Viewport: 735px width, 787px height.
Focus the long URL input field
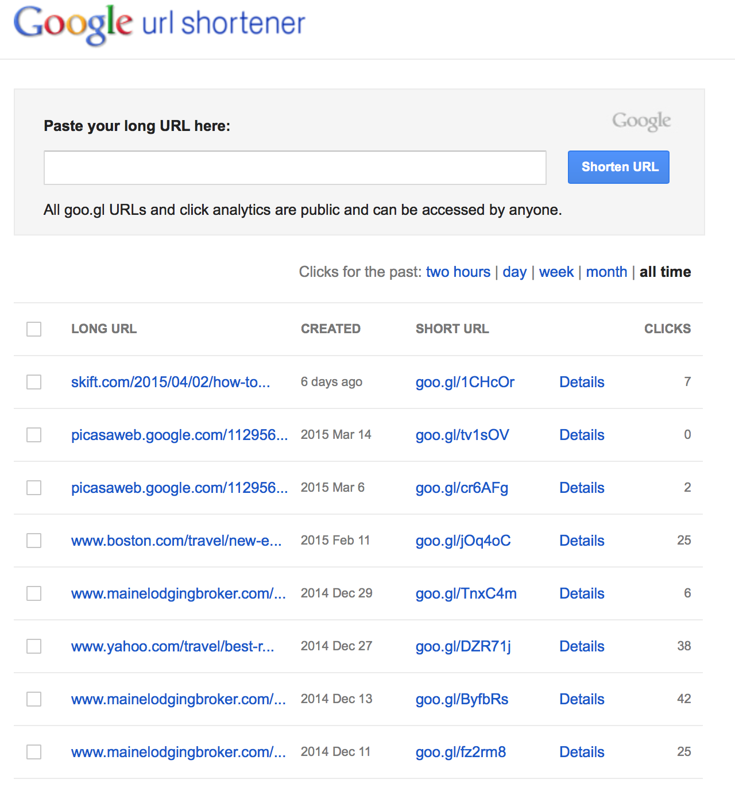[295, 168]
